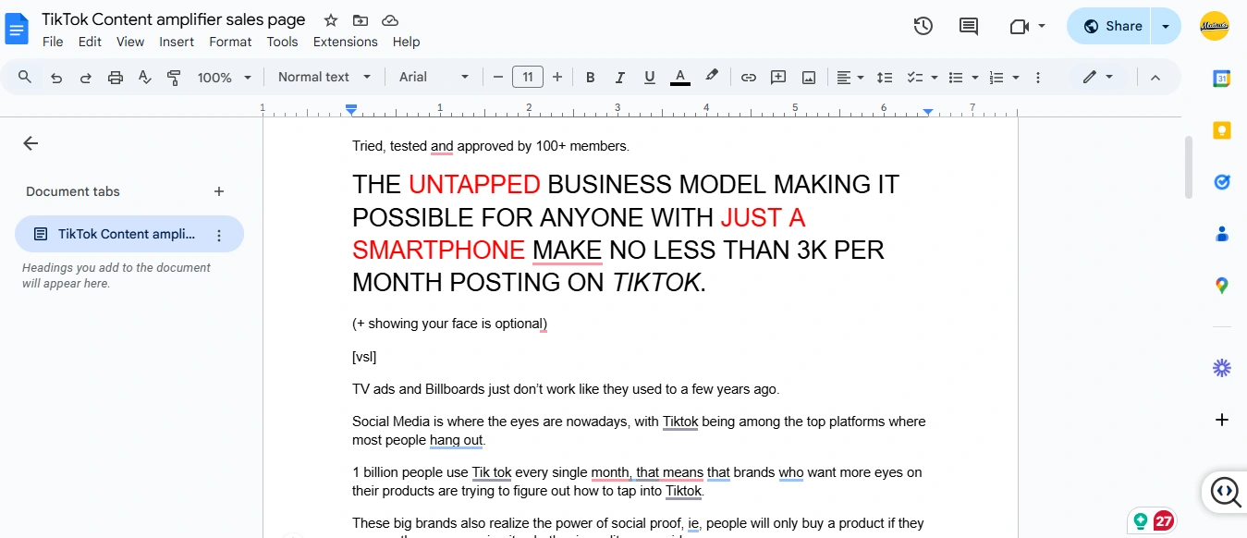This screenshot has height=538, width=1247.
Task: Open the text alignment options
Action: point(850,78)
